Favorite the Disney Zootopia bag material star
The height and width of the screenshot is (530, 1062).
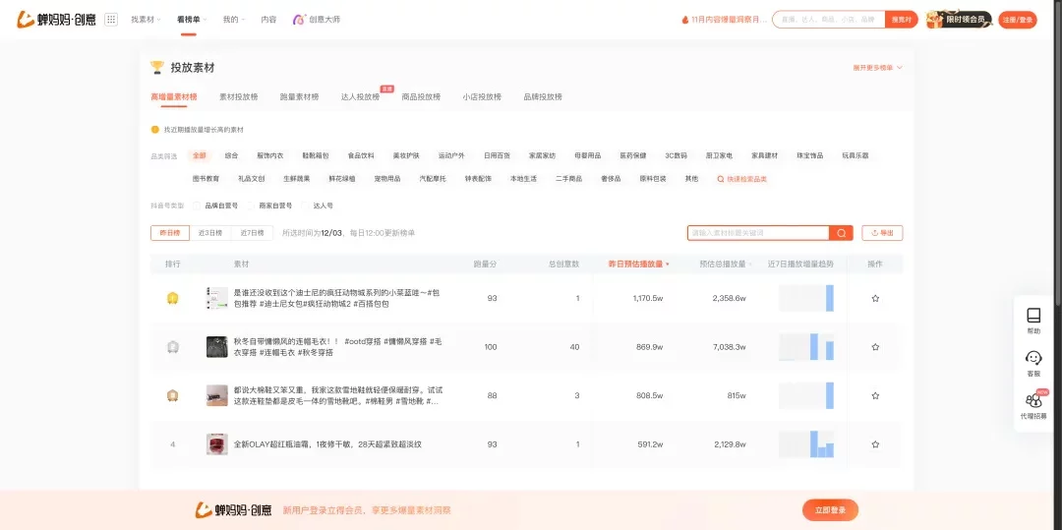pos(875,298)
